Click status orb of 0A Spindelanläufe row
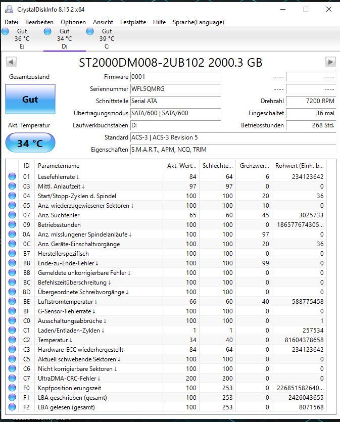 (12, 234)
